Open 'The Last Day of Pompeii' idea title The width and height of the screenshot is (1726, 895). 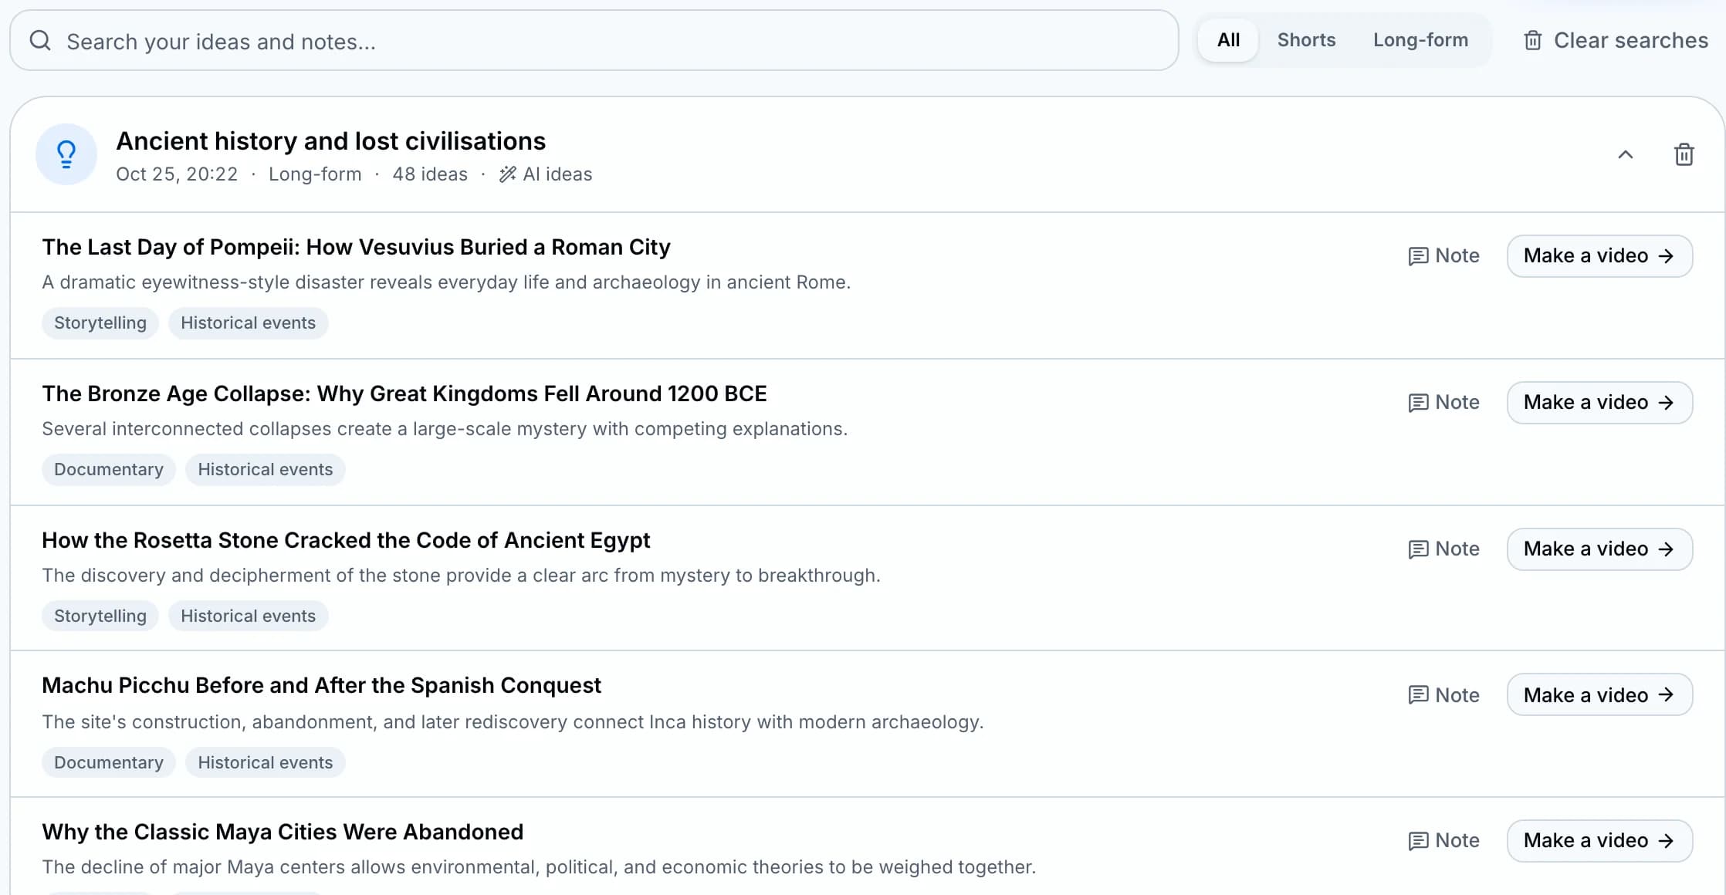[356, 247]
